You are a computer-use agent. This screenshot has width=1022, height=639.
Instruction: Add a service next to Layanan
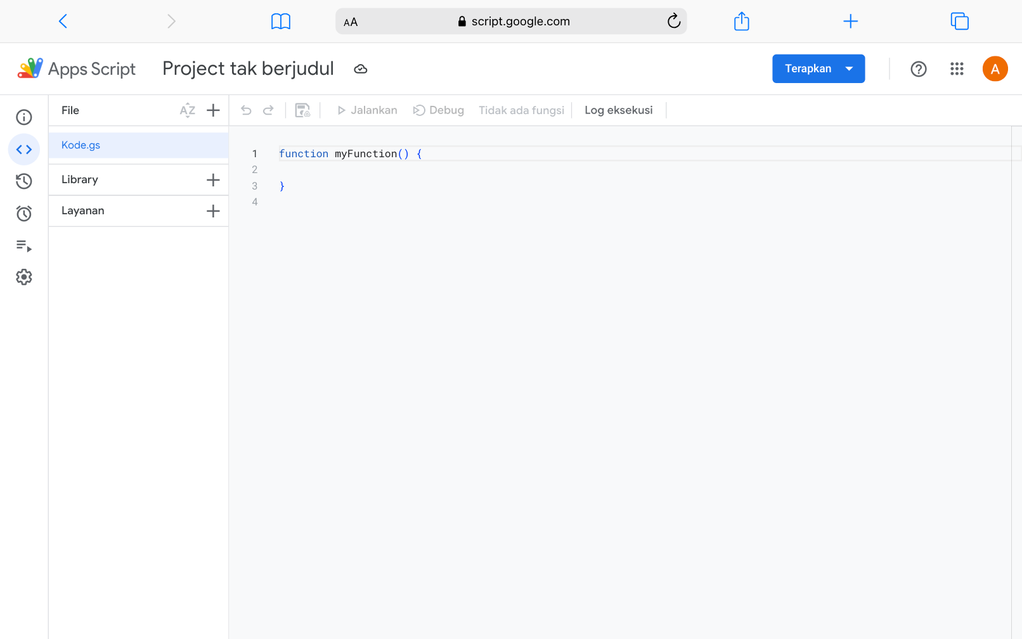click(x=213, y=211)
